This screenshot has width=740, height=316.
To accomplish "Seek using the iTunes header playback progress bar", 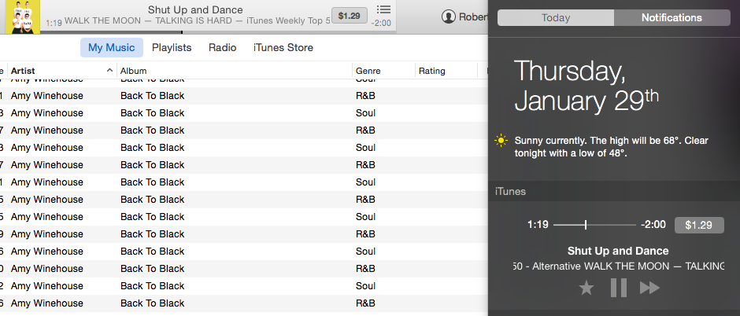I will pyautogui.click(x=218, y=32).
